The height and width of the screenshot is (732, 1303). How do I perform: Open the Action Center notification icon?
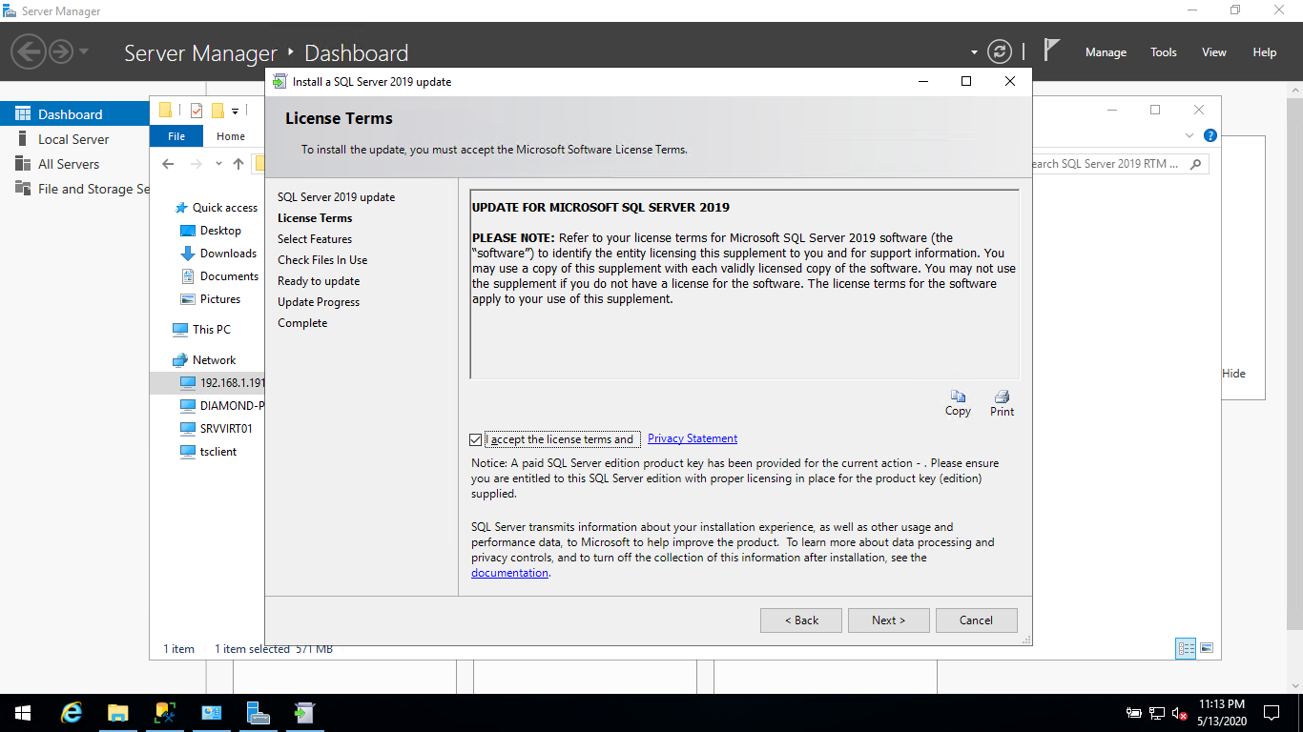click(1271, 713)
